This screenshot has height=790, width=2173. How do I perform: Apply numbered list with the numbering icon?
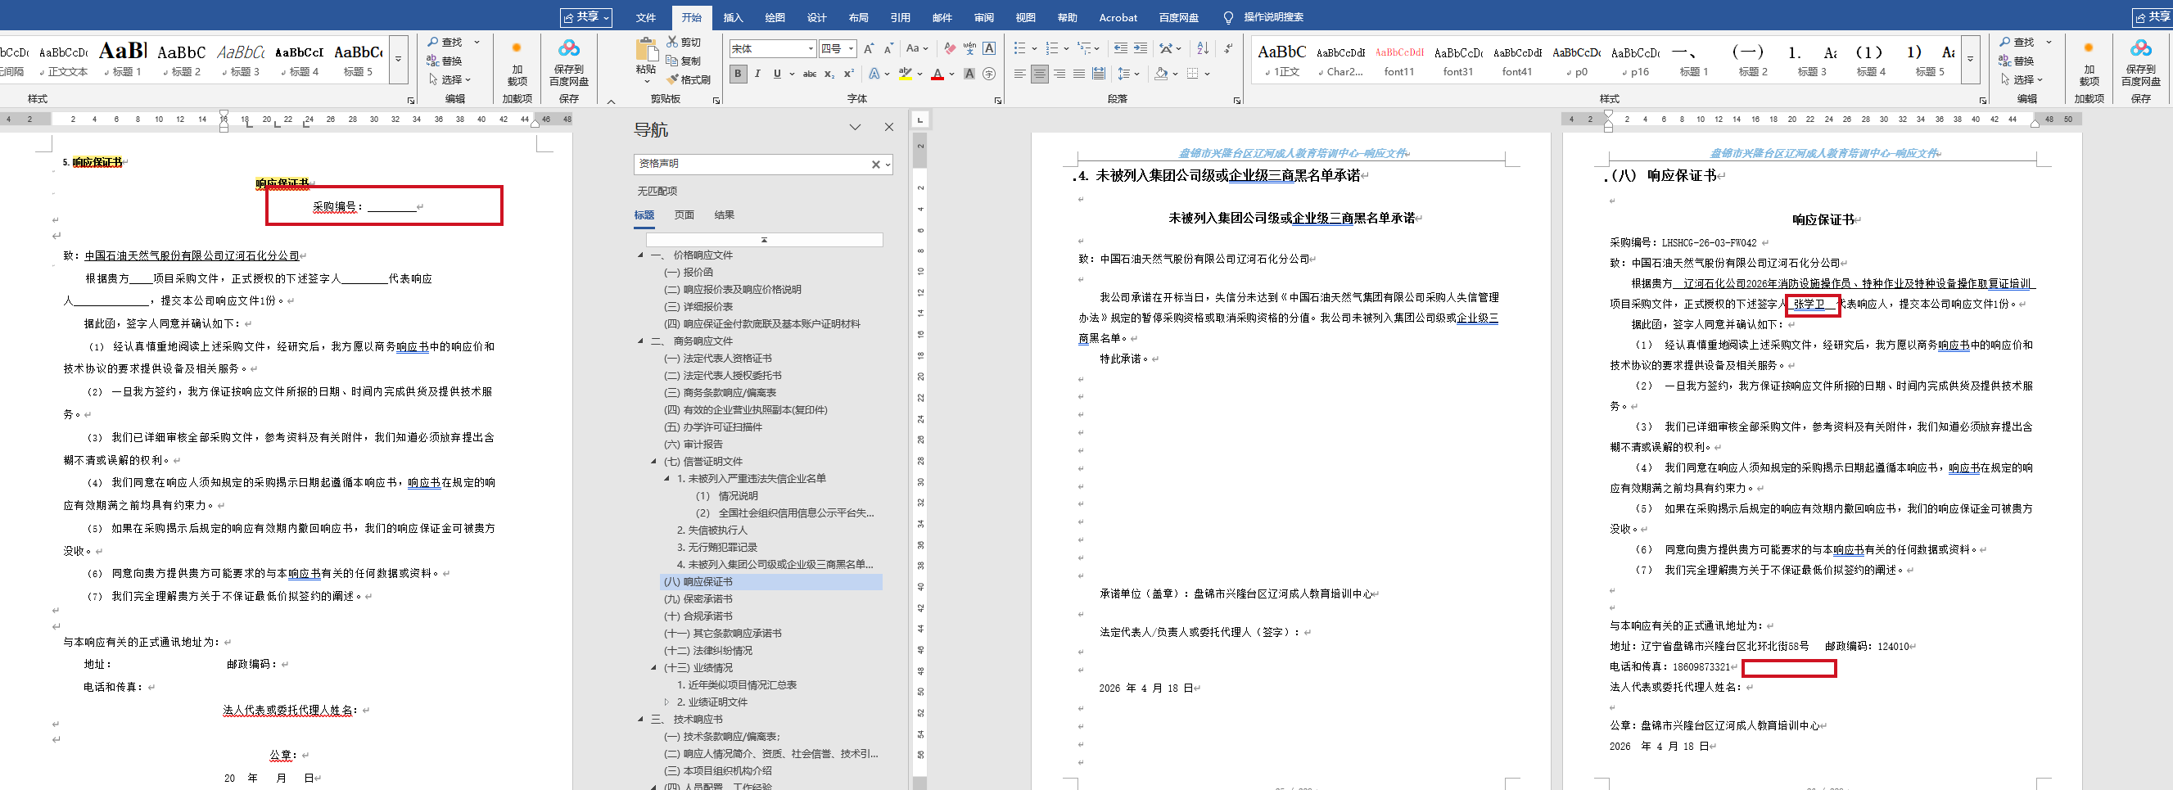click(1052, 49)
